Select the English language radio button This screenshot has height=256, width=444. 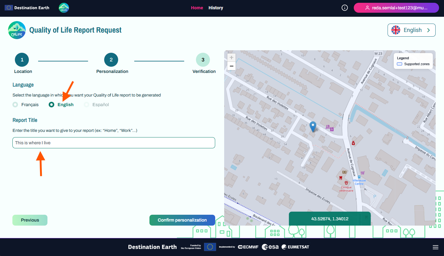[x=51, y=105]
